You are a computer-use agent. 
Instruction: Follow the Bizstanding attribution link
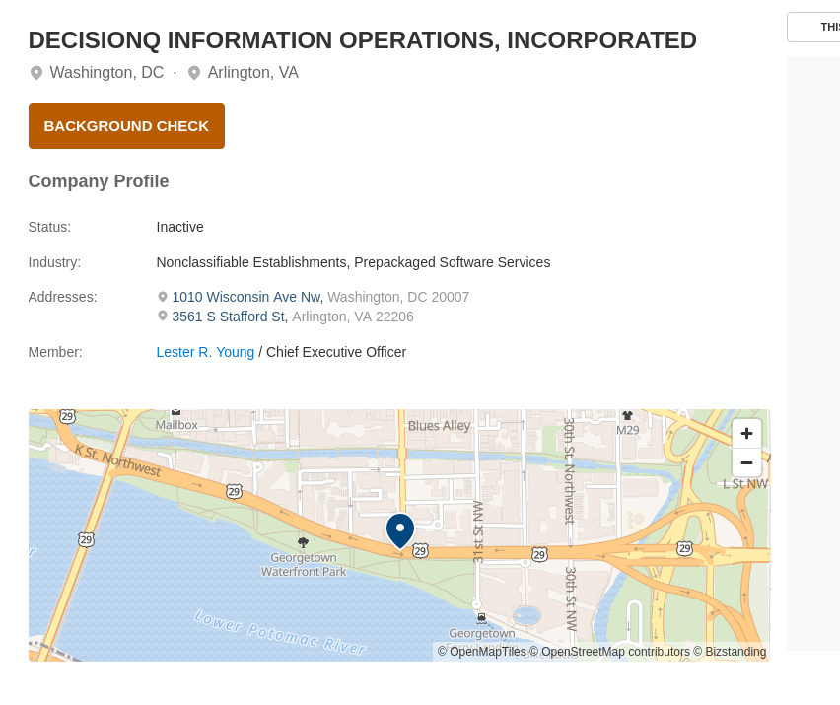pos(730,652)
